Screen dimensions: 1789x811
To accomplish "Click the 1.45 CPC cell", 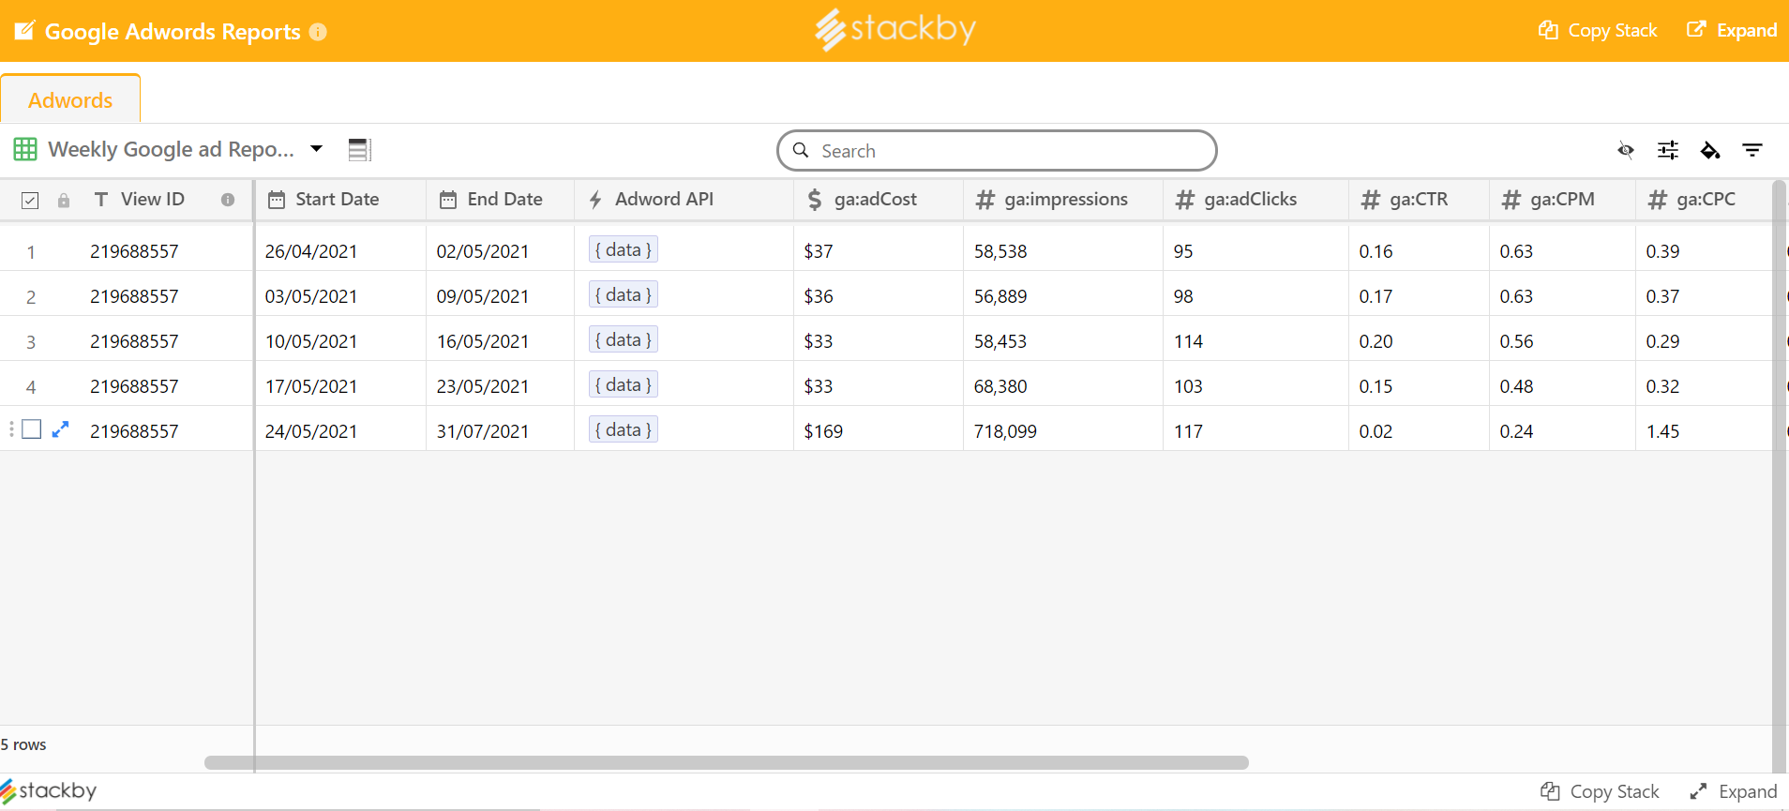I will pyautogui.click(x=1704, y=430).
